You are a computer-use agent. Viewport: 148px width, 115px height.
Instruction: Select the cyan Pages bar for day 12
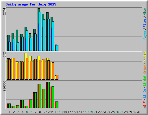[57, 48]
